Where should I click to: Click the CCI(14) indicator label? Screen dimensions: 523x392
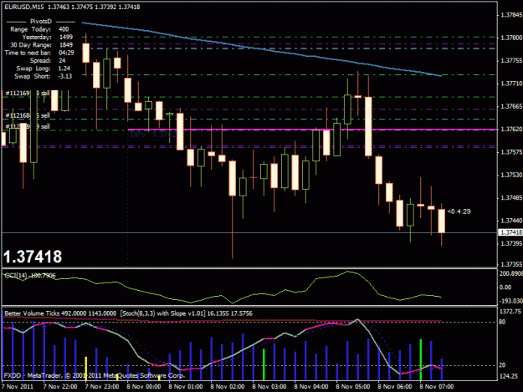[x=29, y=276]
